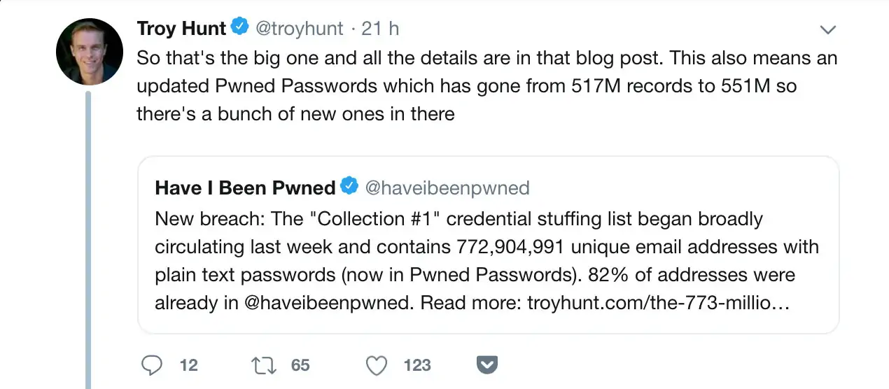The width and height of the screenshot is (889, 389).
Task: Save the tweet using the Pocket icon
Action: [x=486, y=365]
